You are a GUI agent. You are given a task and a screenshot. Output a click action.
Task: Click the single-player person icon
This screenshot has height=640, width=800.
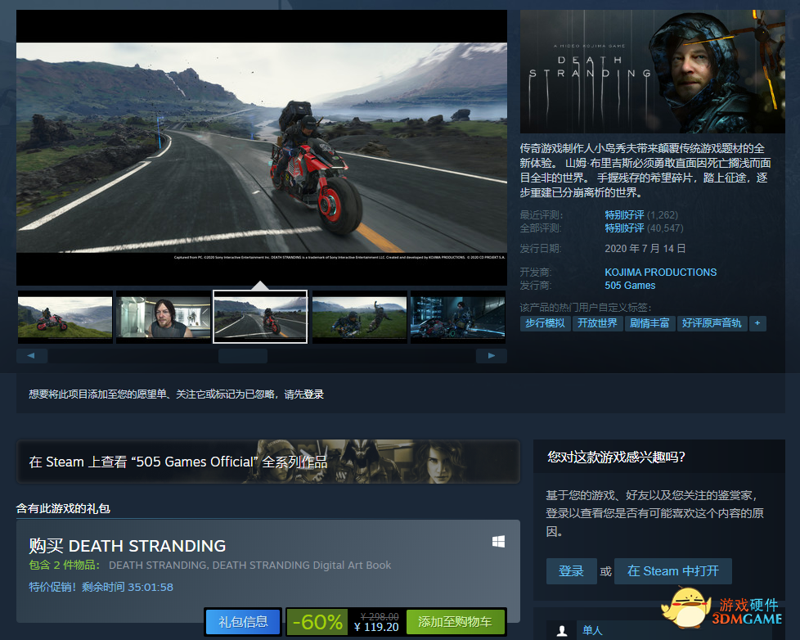pyautogui.click(x=562, y=631)
